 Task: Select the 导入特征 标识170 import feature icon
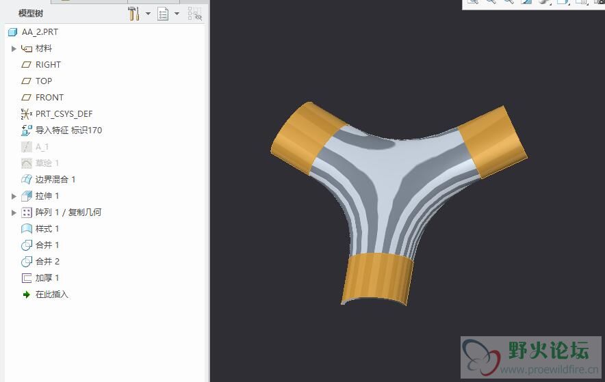26,130
